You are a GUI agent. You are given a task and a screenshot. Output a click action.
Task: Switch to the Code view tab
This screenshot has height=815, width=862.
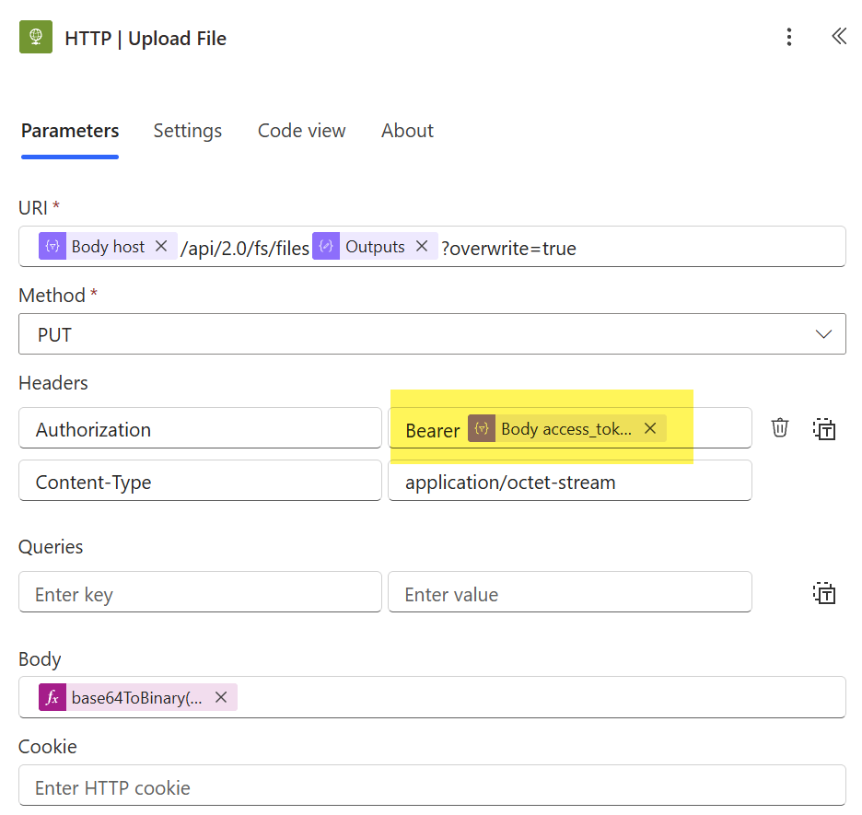pyautogui.click(x=302, y=131)
